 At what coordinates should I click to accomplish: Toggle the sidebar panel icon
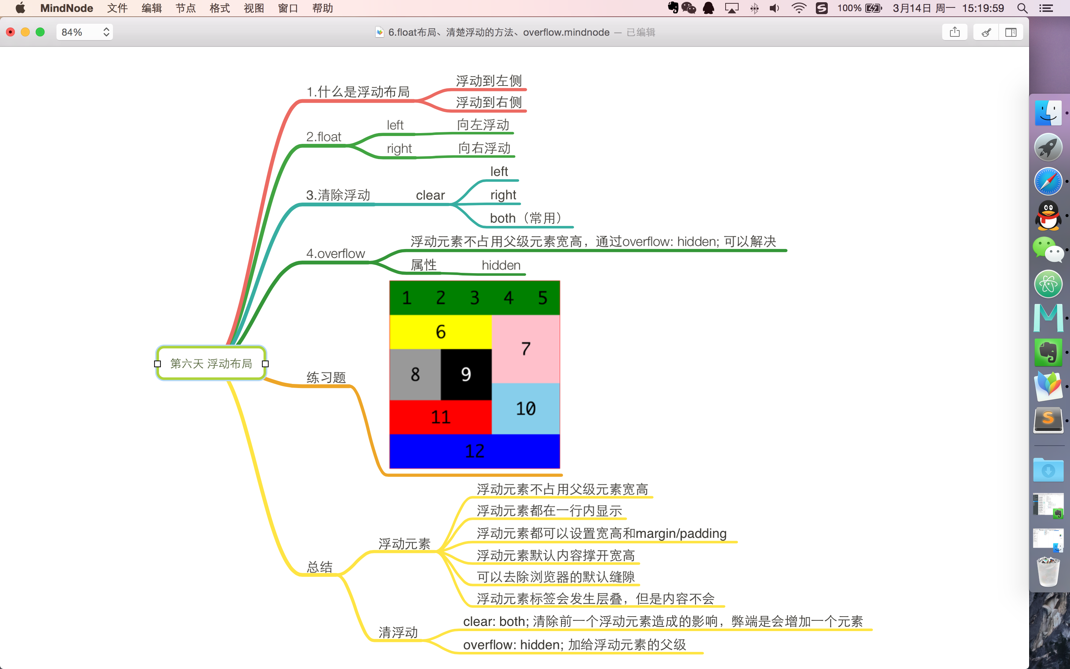pos(1011,32)
